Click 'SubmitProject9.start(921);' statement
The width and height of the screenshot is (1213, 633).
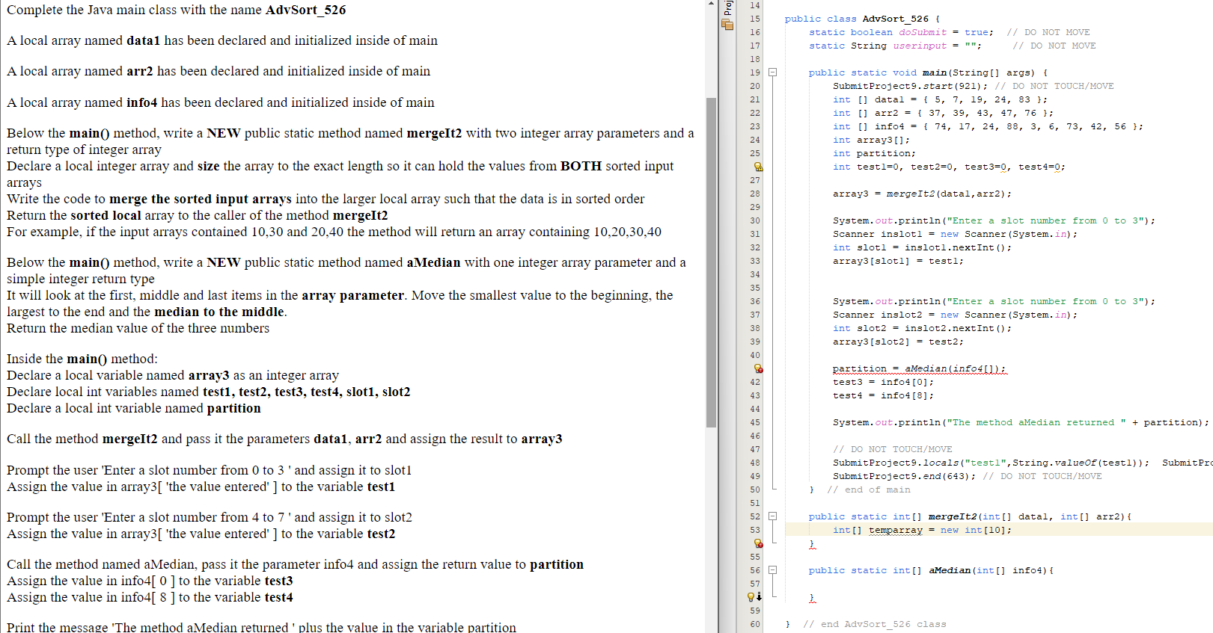911,86
